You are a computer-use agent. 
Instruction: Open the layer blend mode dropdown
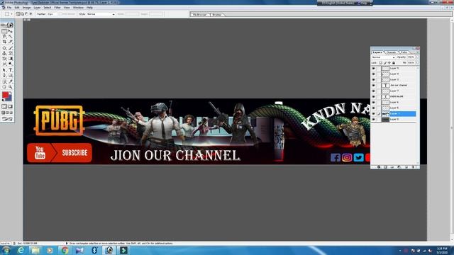pyautogui.click(x=383, y=57)
